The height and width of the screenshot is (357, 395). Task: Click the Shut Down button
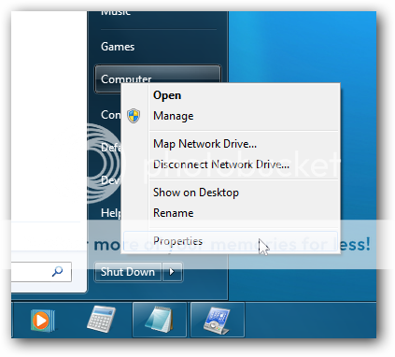pyautogui.click(x=128, y=272)
